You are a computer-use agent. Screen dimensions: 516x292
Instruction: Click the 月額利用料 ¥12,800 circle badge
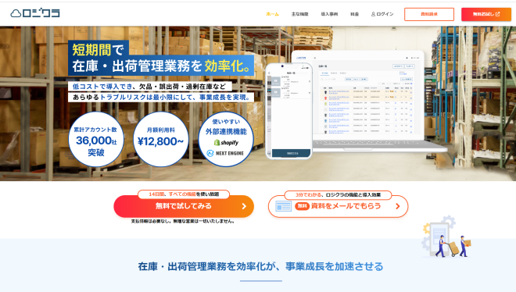tap(161, 139)
